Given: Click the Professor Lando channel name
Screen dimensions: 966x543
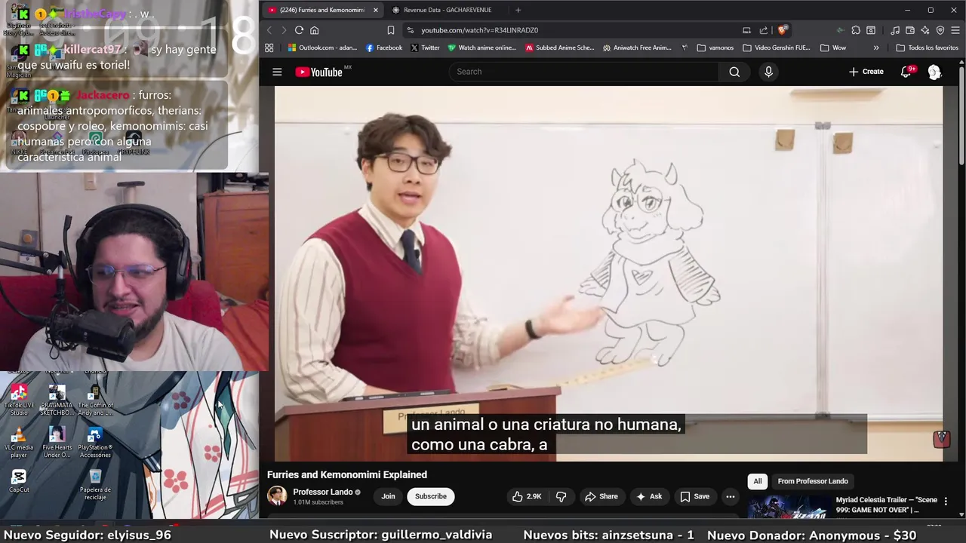Looking at the screenshot, I should [x=322, y=492].
